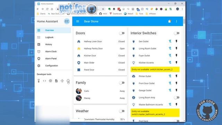Turn on Den Outlet with flash icon

[x=177, y=41]
